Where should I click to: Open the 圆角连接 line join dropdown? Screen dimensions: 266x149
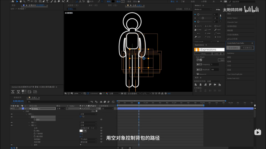(x=88, y=142)
